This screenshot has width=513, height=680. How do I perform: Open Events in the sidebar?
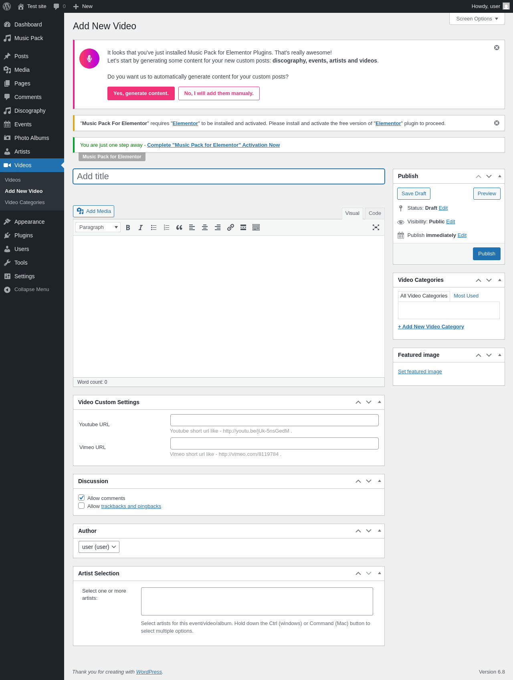coord(32,124)
